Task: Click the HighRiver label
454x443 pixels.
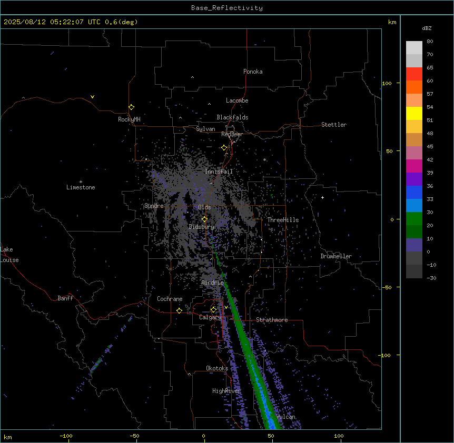Action: click(x=226, y=391)
